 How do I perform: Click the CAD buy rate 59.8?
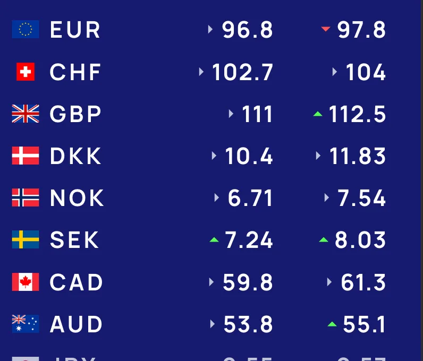248,282
